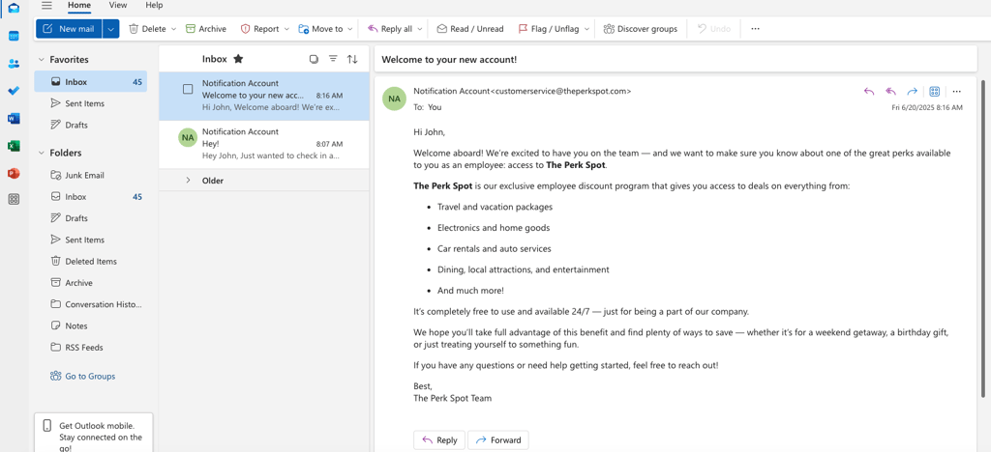Open the New mail dropdown arrow
991x452 pixels.
point(111,29)
